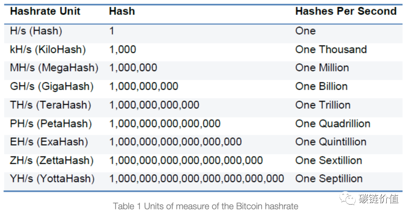Click the Hash column header
Image resolution: width=412 pixels, height=217 pixels.
pyautogui.click(x=122, y=11)
